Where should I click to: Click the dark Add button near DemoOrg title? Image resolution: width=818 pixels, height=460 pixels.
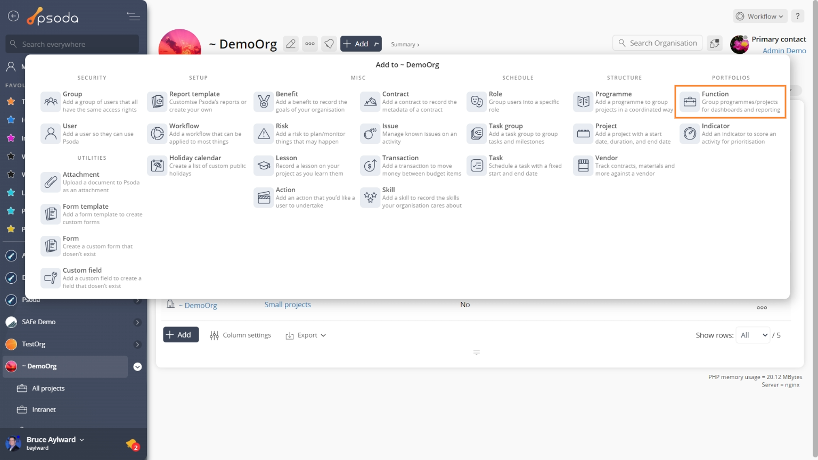[x=361, y=44]
